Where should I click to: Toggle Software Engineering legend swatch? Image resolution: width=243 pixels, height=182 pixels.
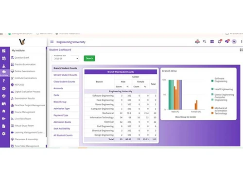point(212,81)
